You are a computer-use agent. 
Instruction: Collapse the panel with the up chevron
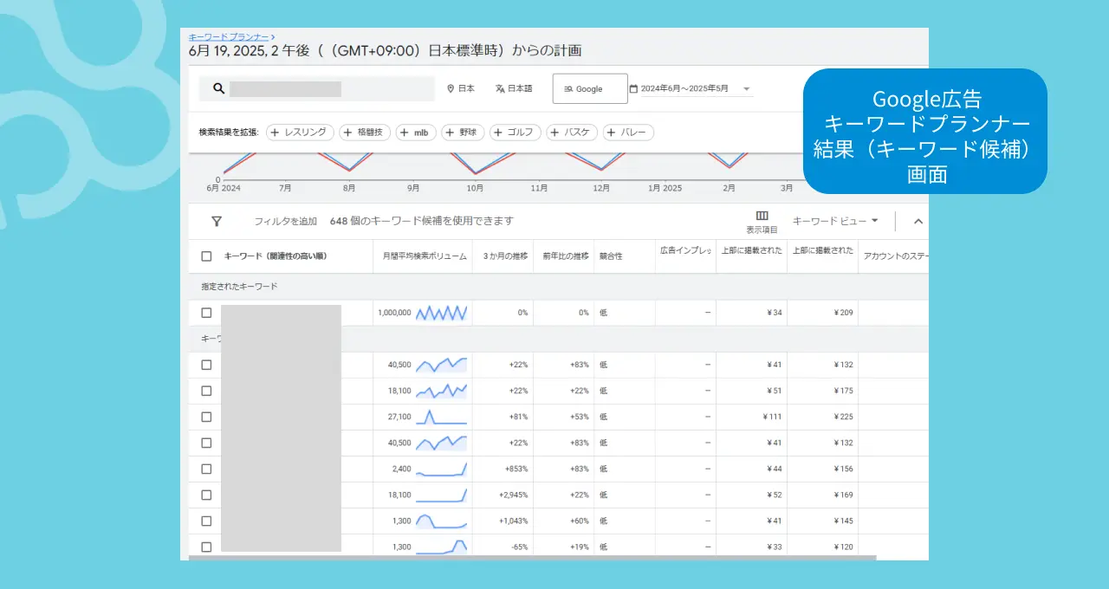tap(918, 221)
